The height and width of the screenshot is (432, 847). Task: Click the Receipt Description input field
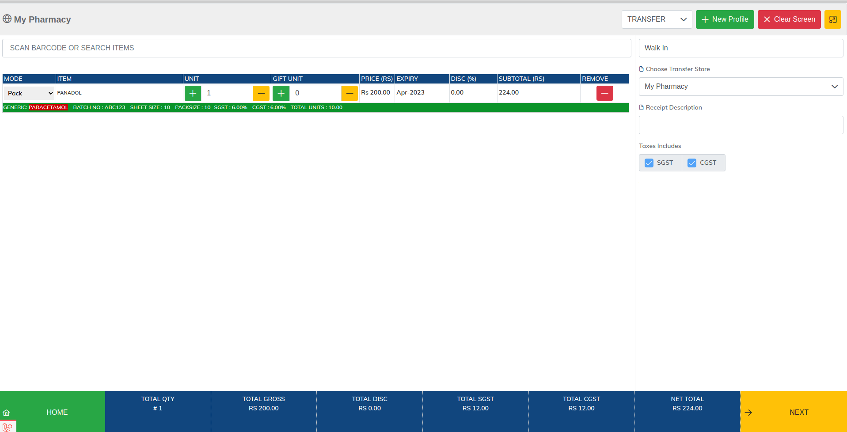point(741,125)
